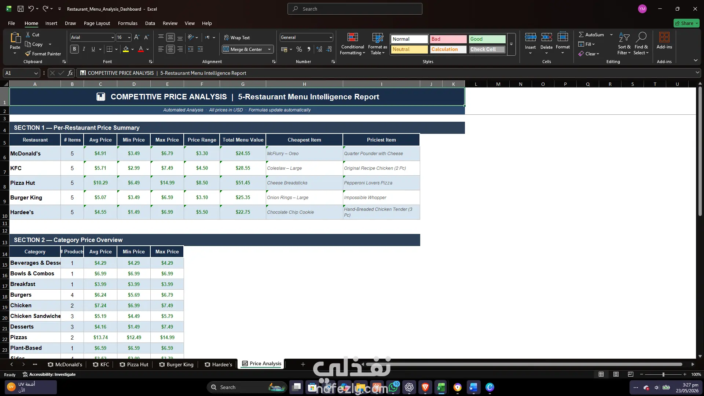This screenshot has width=704, height=396.
Task: Open Format as Table gallery
Action: click(x=377, y=44)
